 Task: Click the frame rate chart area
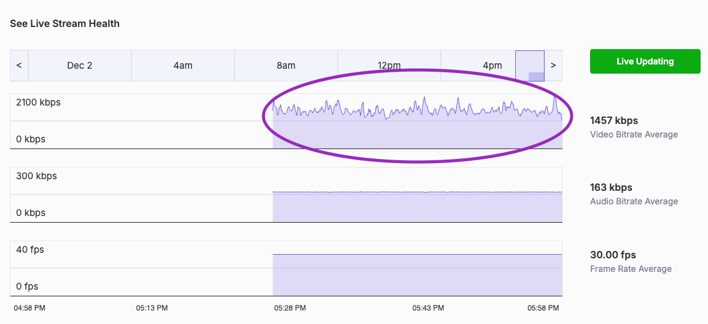coord(286,269)
